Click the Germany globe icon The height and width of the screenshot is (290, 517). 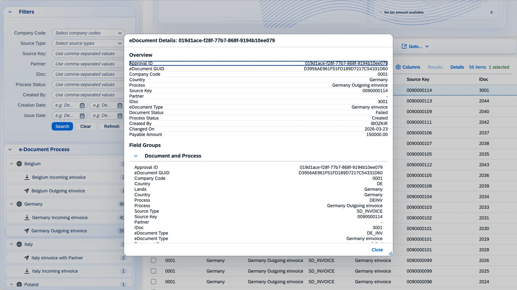coord(19,204)
